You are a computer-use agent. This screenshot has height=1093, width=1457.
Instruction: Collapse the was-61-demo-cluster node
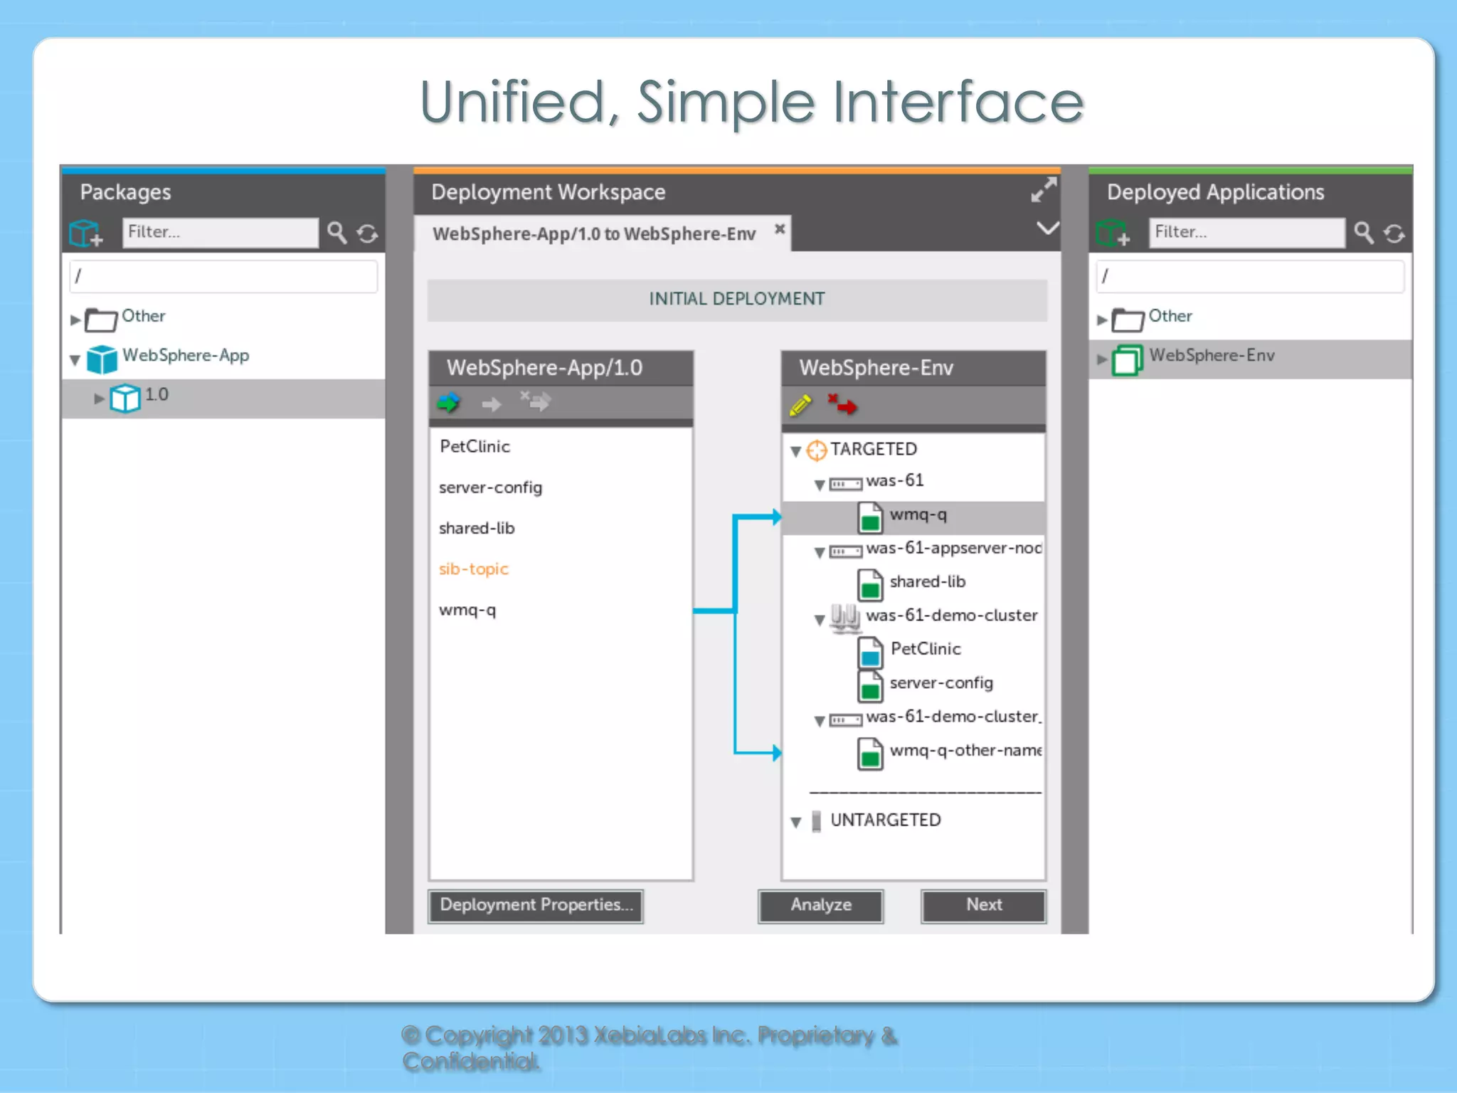[x=820, y=620]
